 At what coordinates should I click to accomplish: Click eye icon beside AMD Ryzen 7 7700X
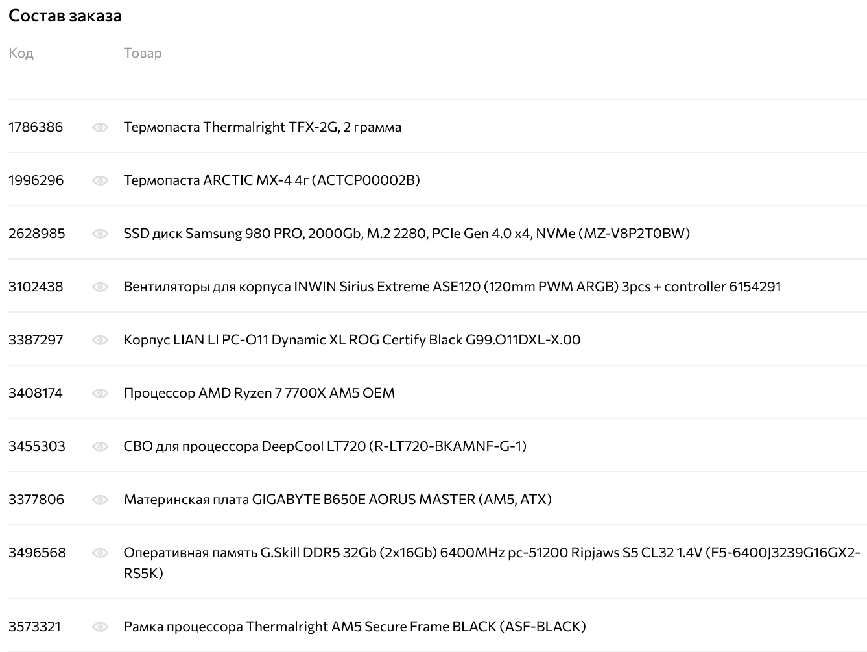tap(100, 393)
